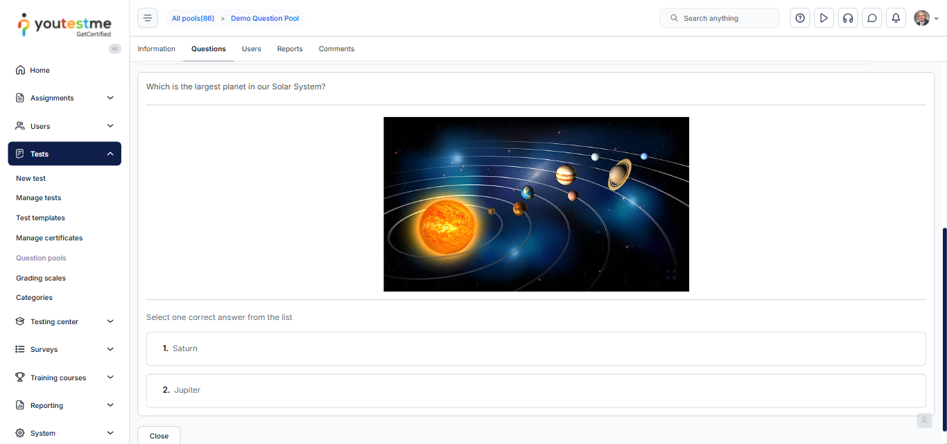
Task: Choose the Jupiter answer option
Action: tap(535, 391)
